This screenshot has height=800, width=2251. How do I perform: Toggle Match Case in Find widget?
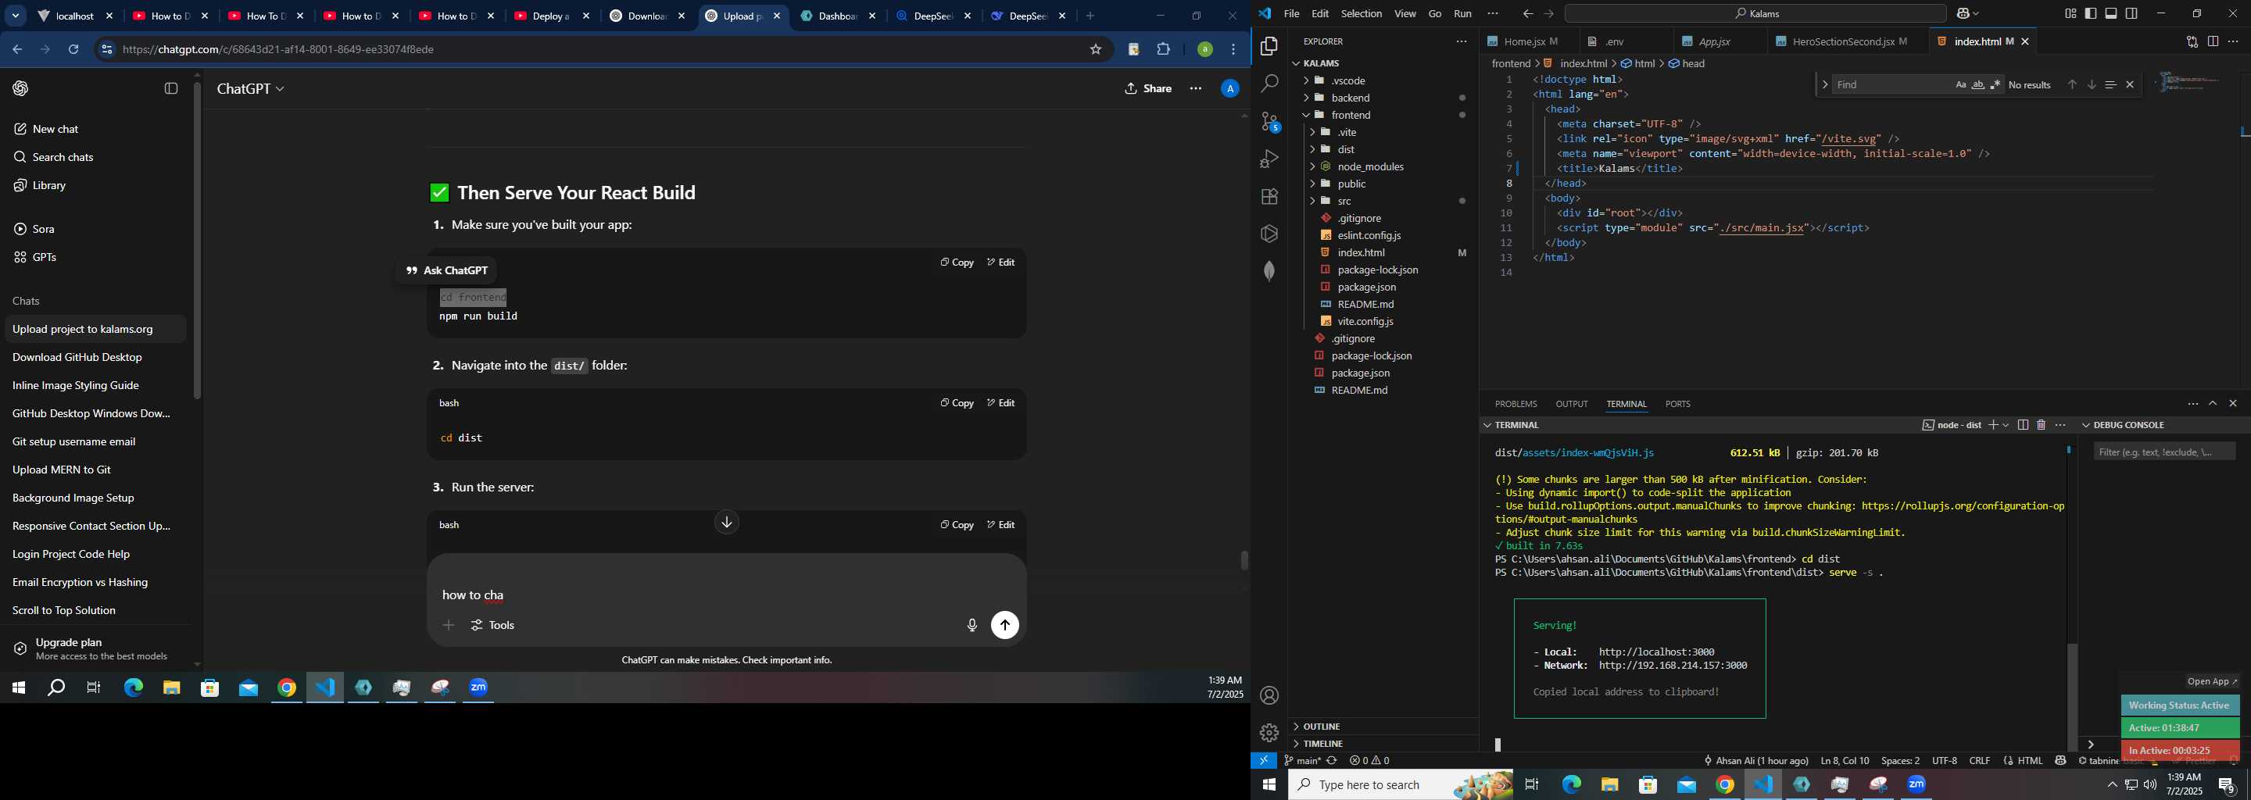pos(1960,84)
